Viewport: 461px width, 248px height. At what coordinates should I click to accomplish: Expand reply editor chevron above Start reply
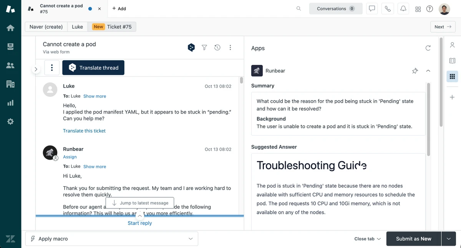(140, 216)
